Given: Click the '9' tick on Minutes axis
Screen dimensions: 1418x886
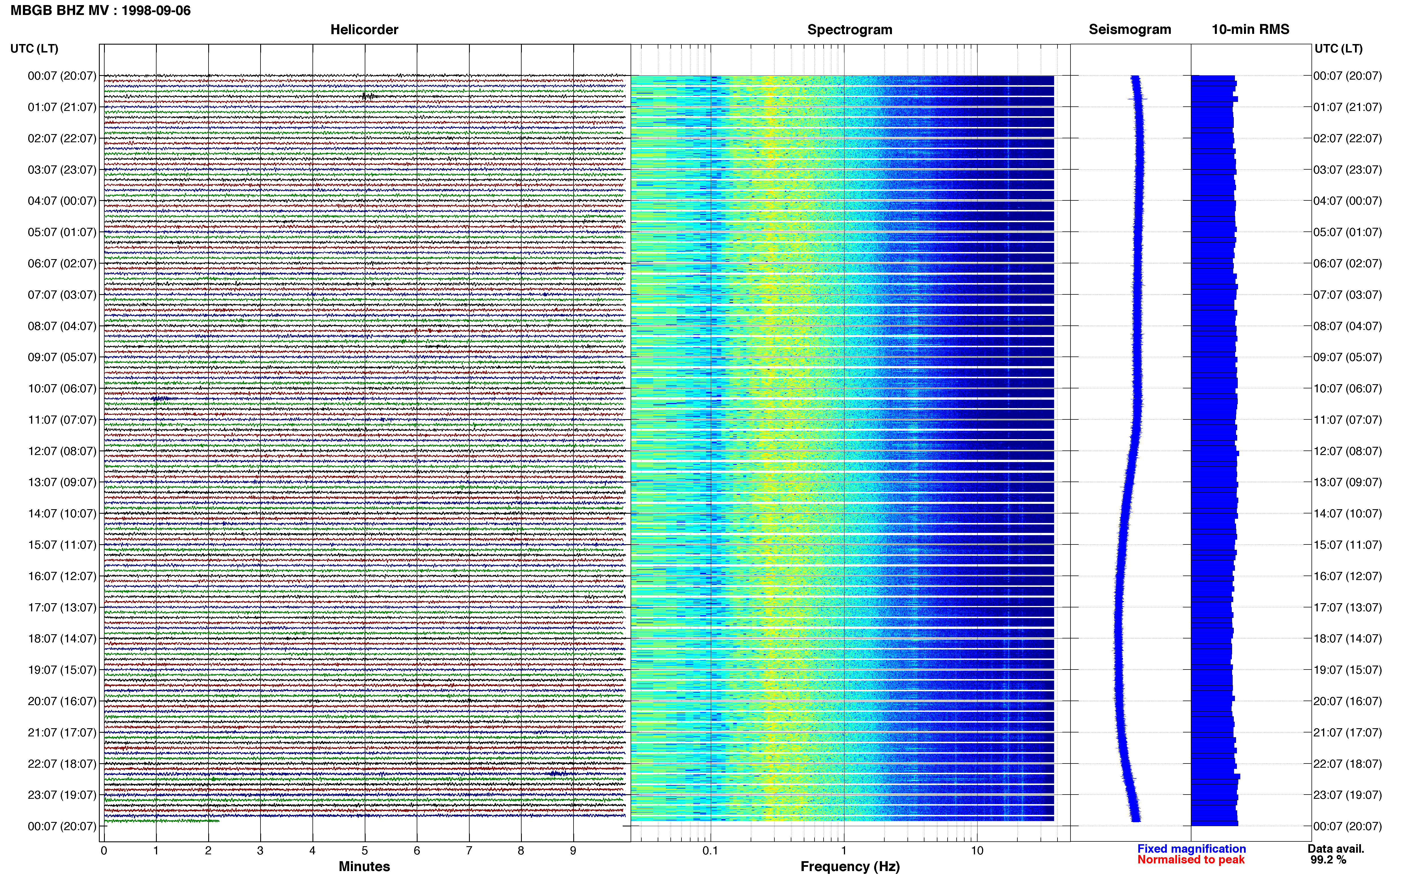Looking at the screenshot, I should click(x=573, y=851).
